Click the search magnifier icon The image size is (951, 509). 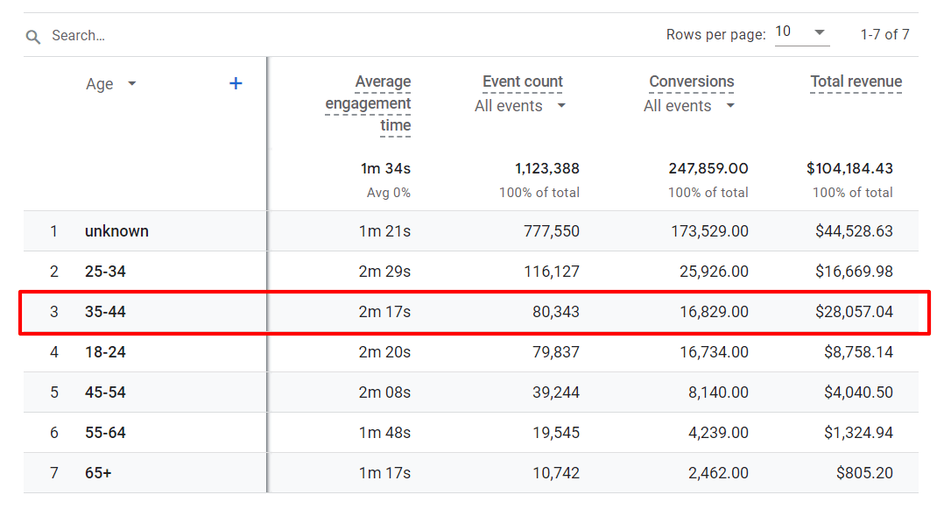[32, 37]
